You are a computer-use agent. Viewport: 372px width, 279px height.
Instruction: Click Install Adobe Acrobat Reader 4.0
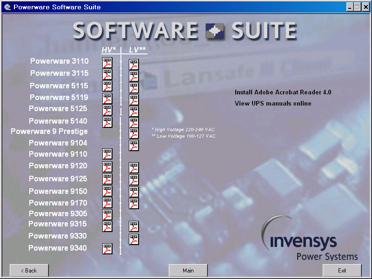click(283, 92)
